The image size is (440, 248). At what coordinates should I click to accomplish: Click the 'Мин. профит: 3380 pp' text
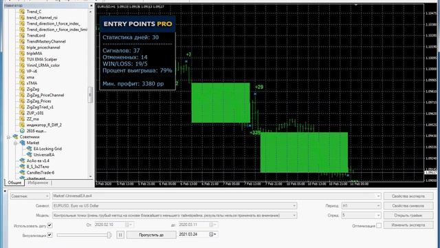[133, 83]
